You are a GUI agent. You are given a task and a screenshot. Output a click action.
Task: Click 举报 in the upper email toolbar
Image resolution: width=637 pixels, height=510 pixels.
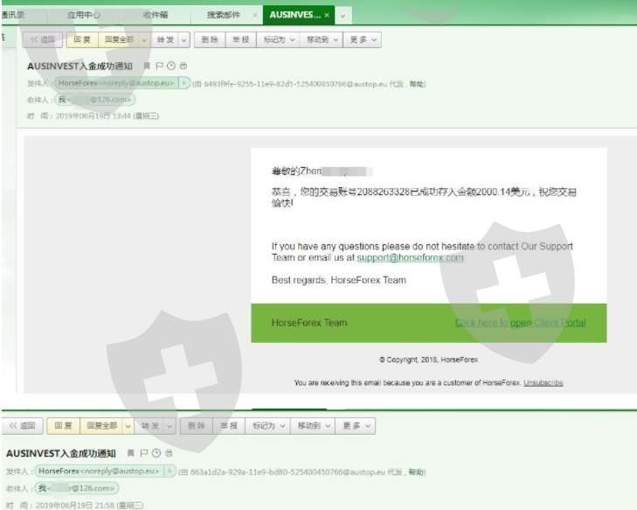pyautogui.click(x=241, y=40)
